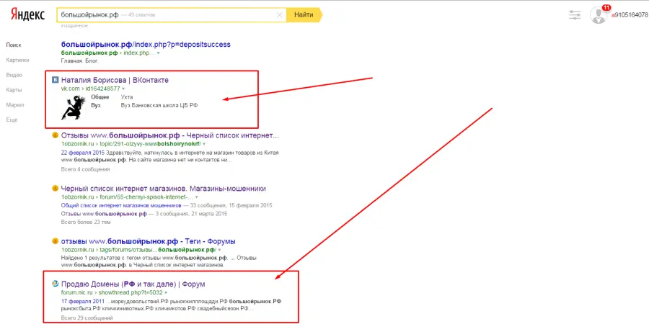Click the Вуз Банковская школа ЦБ РФ text
The height and width of the screenshot is (324, 649).
pyautogui.click(x=159, y=105)
